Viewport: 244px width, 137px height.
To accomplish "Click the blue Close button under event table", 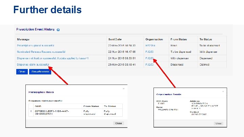I will pos(22,72).
